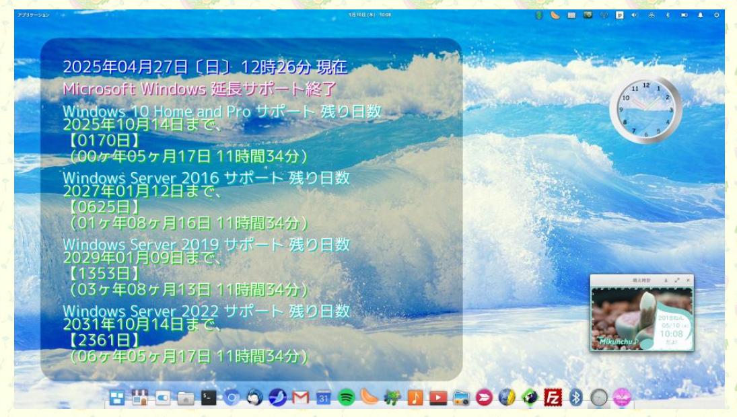Click the digital 10:08 time in Mikunchu clock

[671, 334]
